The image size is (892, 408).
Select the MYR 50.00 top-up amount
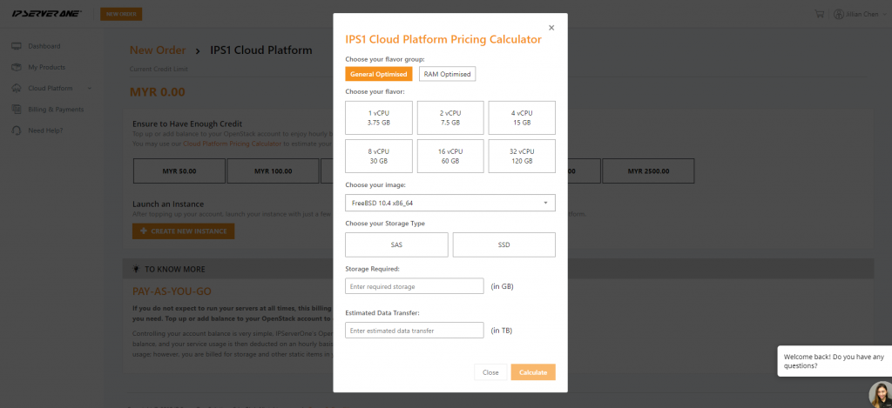[x=179, y=171]
